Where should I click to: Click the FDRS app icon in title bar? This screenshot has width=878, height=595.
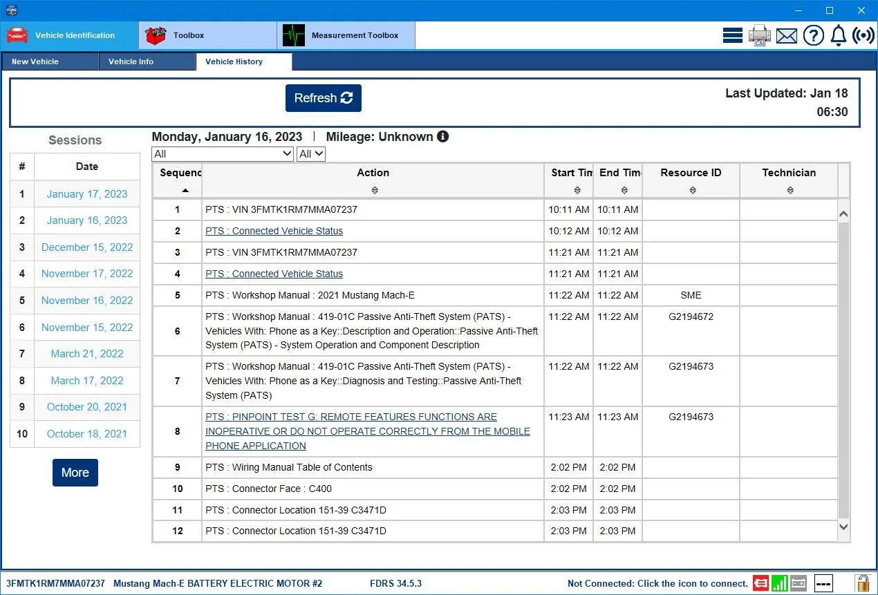pos(11,10)
